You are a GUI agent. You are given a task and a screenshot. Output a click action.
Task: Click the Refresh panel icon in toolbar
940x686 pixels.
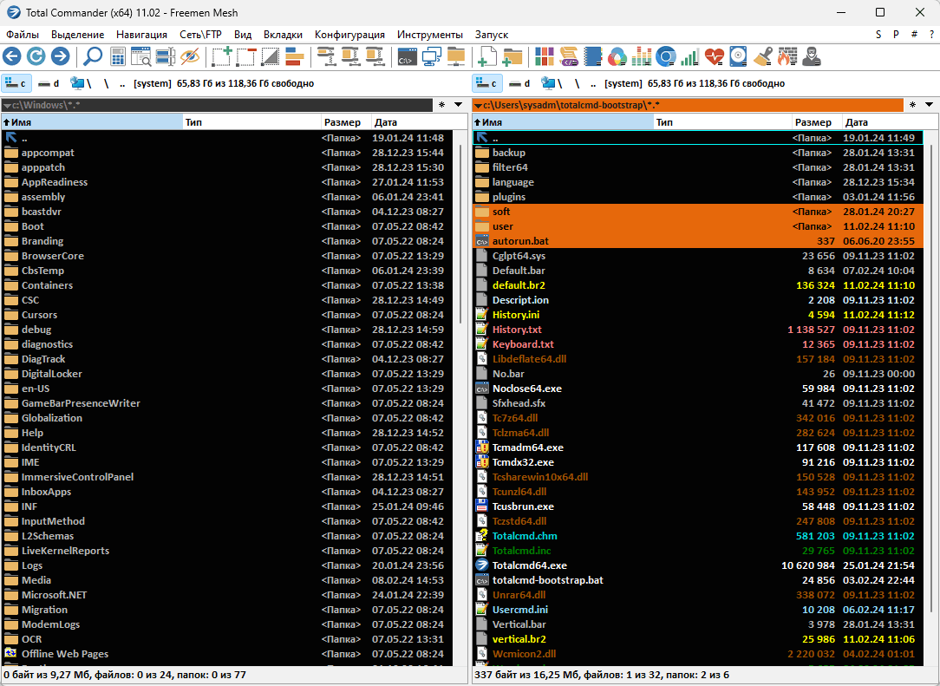point(36,57)
